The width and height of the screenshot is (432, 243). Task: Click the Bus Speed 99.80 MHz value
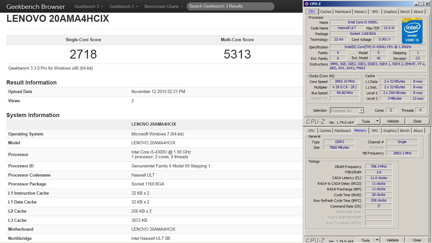345,93
